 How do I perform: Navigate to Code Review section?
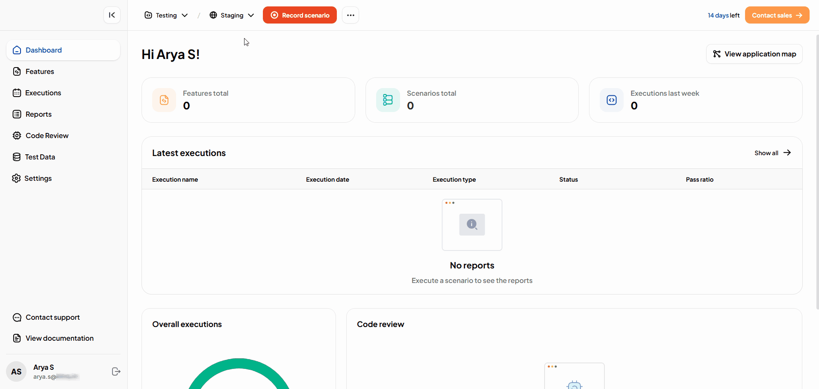click(x=47, y=136)
